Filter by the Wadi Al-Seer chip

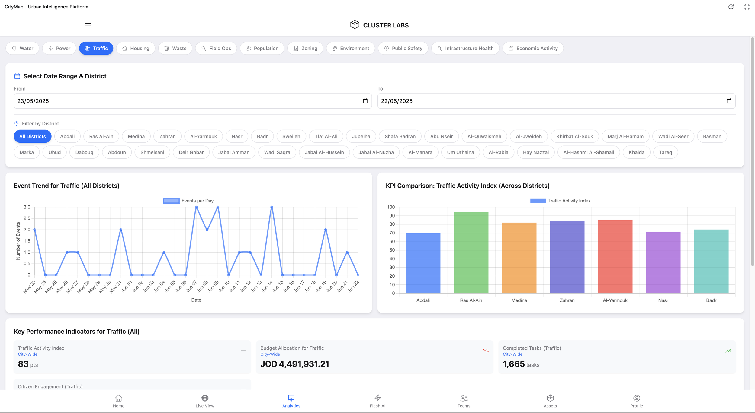click(673, 136)
